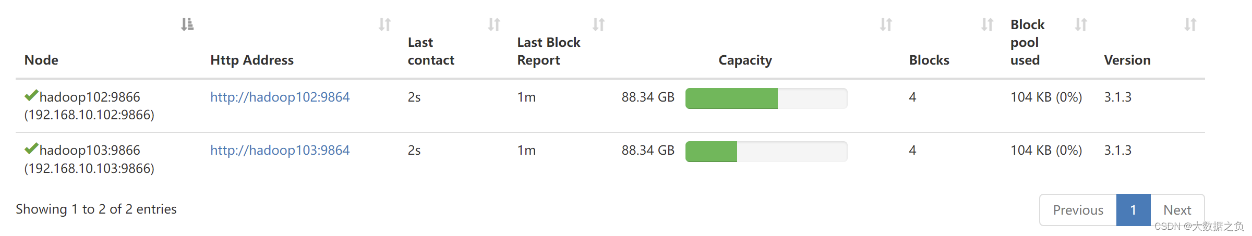Click the Version column header text

pos(1127,60)
